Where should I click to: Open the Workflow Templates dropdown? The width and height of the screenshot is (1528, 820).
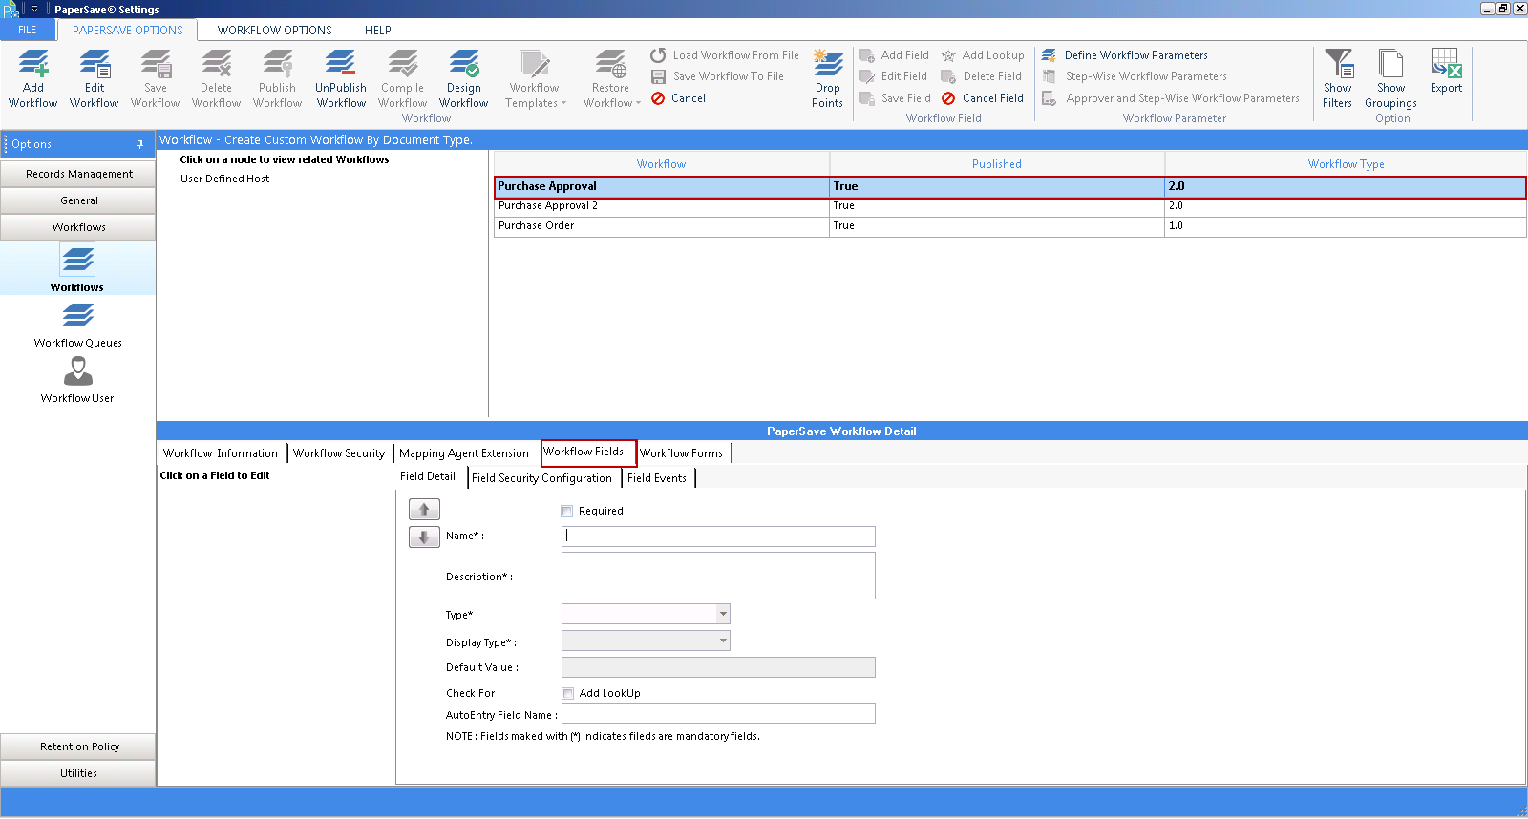tap(535, 78)
